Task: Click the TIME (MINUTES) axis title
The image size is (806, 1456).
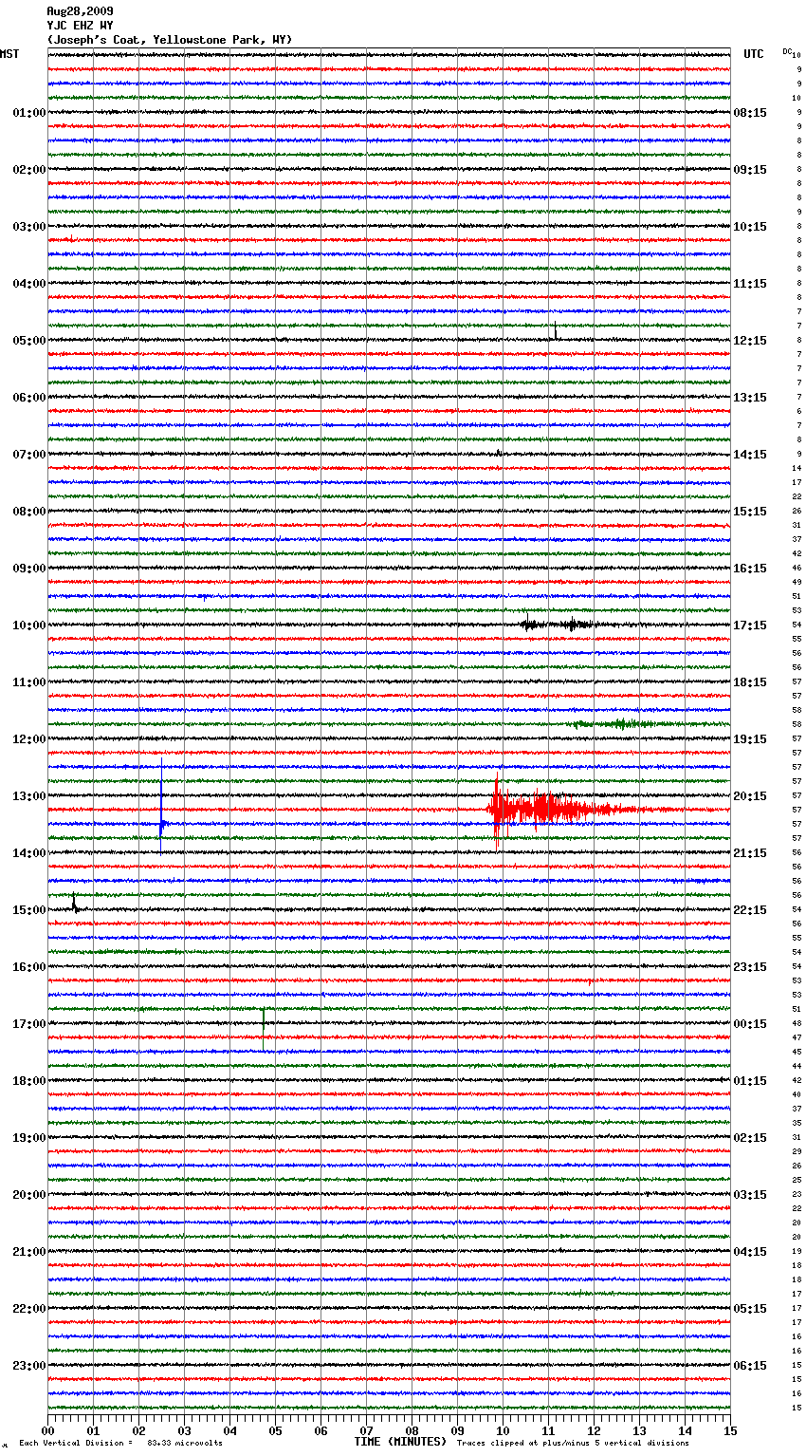Action: [400, 1442]
